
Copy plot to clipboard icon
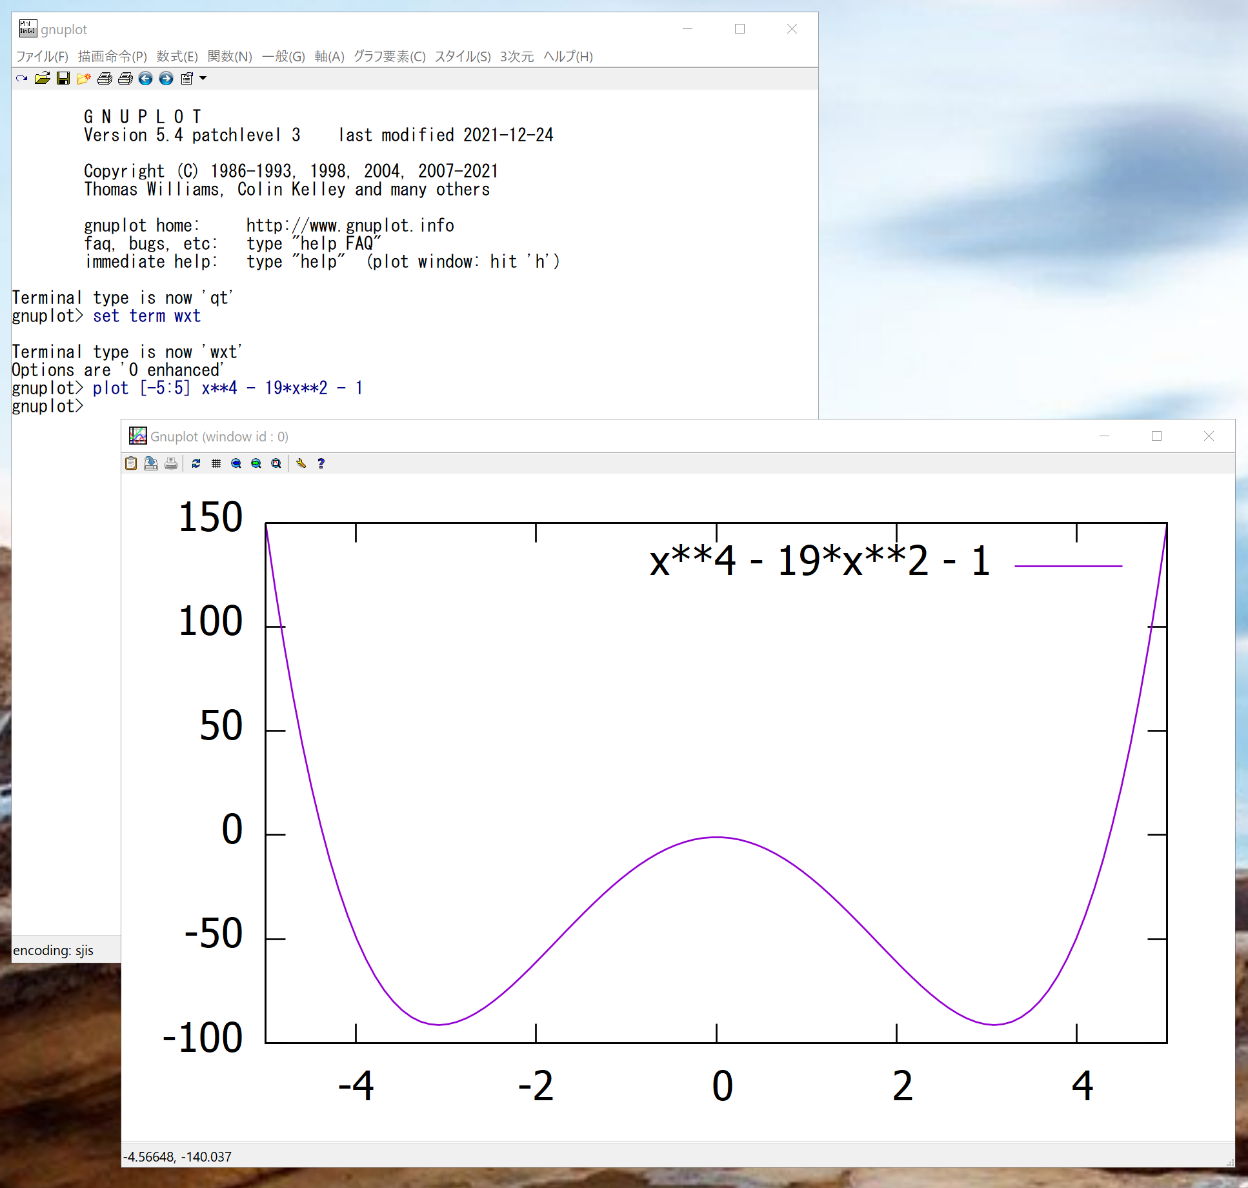point(131,463)
